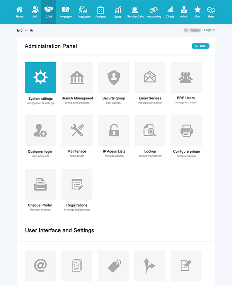Screen dimensions: 232x285
Task: Open the CRM menu item
Action: click(x=48, y=12)
